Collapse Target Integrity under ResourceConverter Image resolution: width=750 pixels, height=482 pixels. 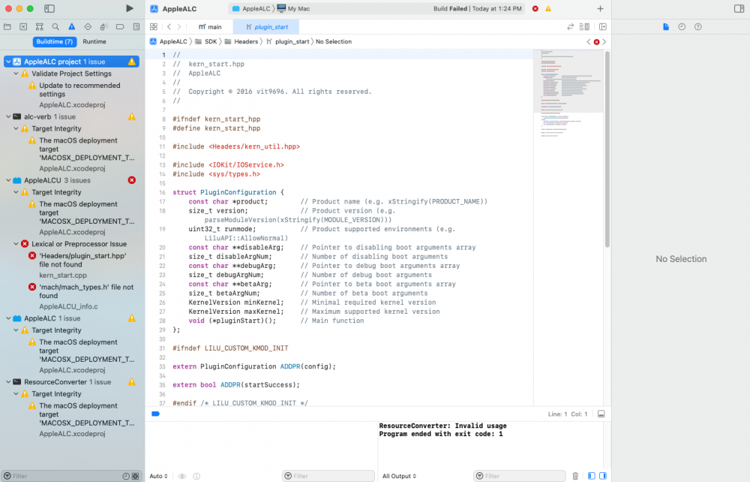(x=16, y=394)
